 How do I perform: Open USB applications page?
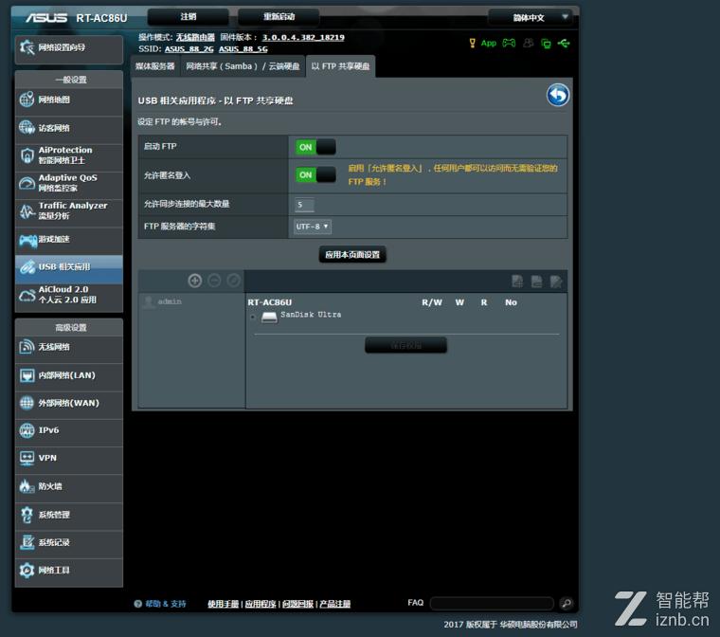69,267
